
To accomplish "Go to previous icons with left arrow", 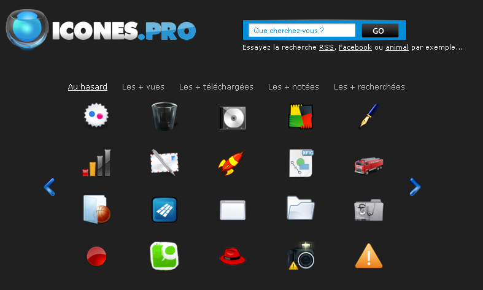I will [49, 187].
